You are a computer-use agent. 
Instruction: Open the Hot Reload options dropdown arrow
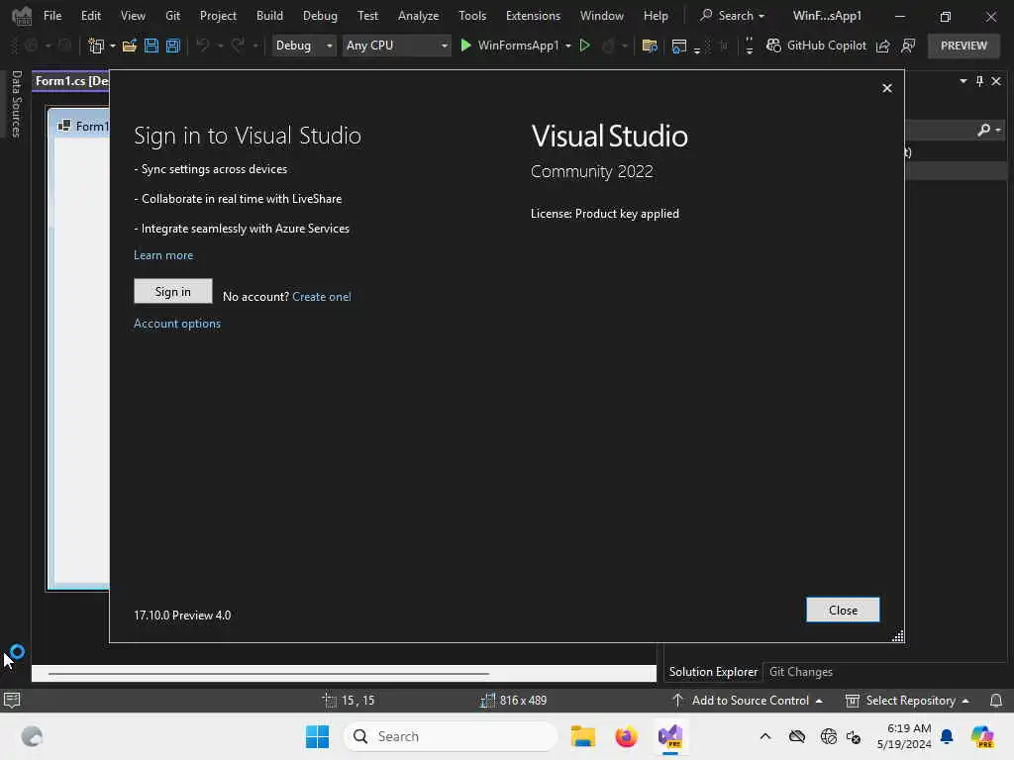point(624,46)
